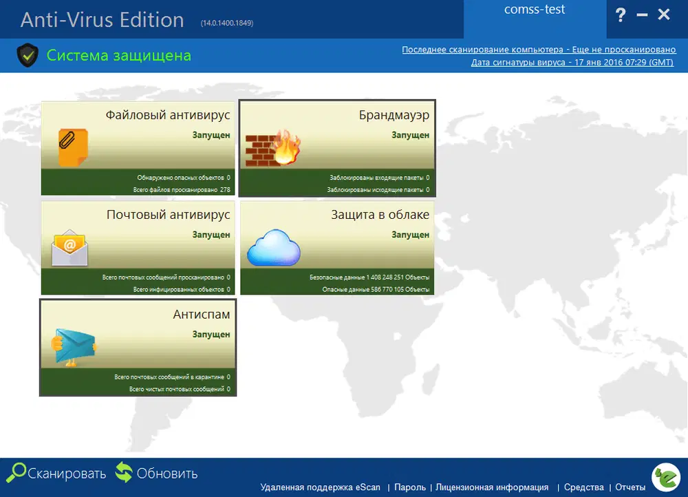Open Лицензионная информация
This screenshot has height=497, width=688.
(x=492, y=487)
